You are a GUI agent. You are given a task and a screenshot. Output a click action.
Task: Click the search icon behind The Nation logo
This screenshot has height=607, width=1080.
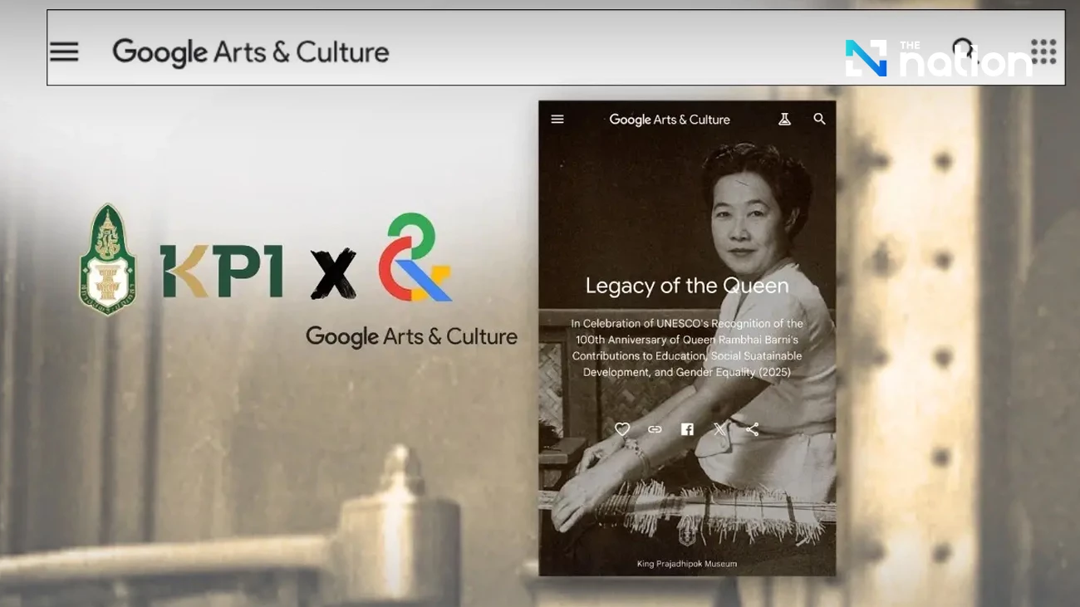point(964,48)
